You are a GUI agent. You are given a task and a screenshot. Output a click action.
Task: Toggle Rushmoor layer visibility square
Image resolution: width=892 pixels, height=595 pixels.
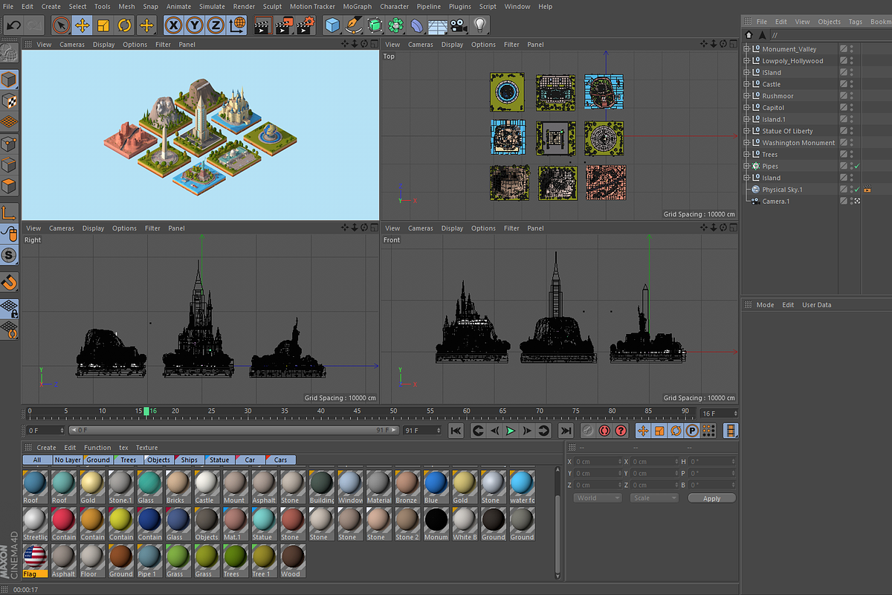click(844, 96)
